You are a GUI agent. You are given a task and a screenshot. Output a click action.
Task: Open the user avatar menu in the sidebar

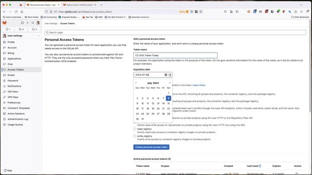click(38, 23)
